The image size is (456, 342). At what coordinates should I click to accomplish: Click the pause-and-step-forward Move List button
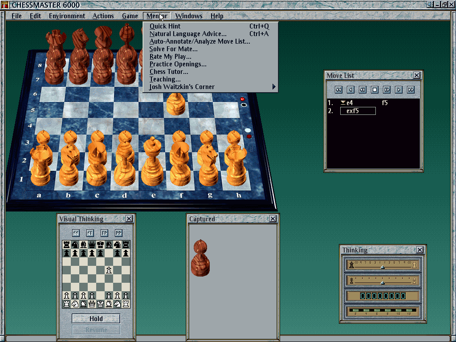[387, 90]
